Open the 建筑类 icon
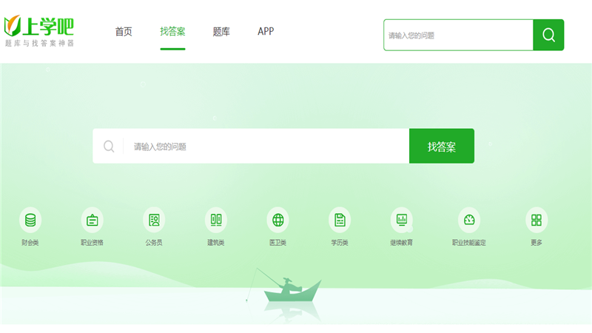This screenshot has height=333, width=592. 216,220
